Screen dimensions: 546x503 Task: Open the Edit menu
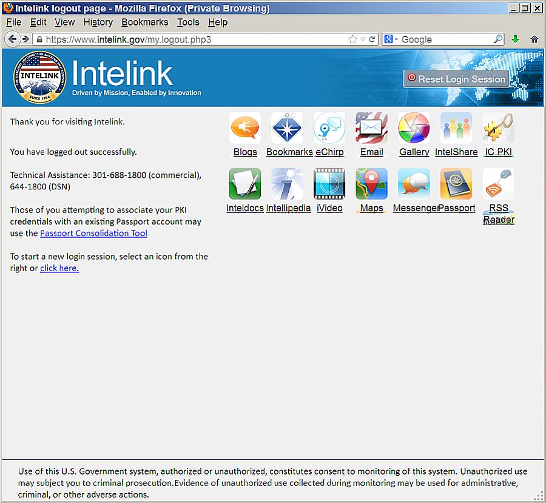click(x=38, y=22)
